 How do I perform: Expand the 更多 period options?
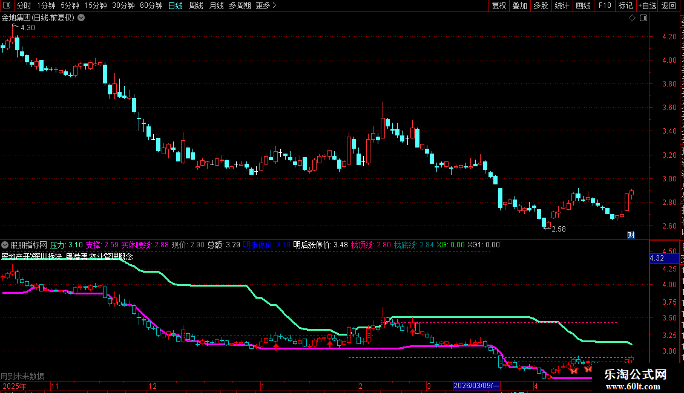tap(266, 5)
